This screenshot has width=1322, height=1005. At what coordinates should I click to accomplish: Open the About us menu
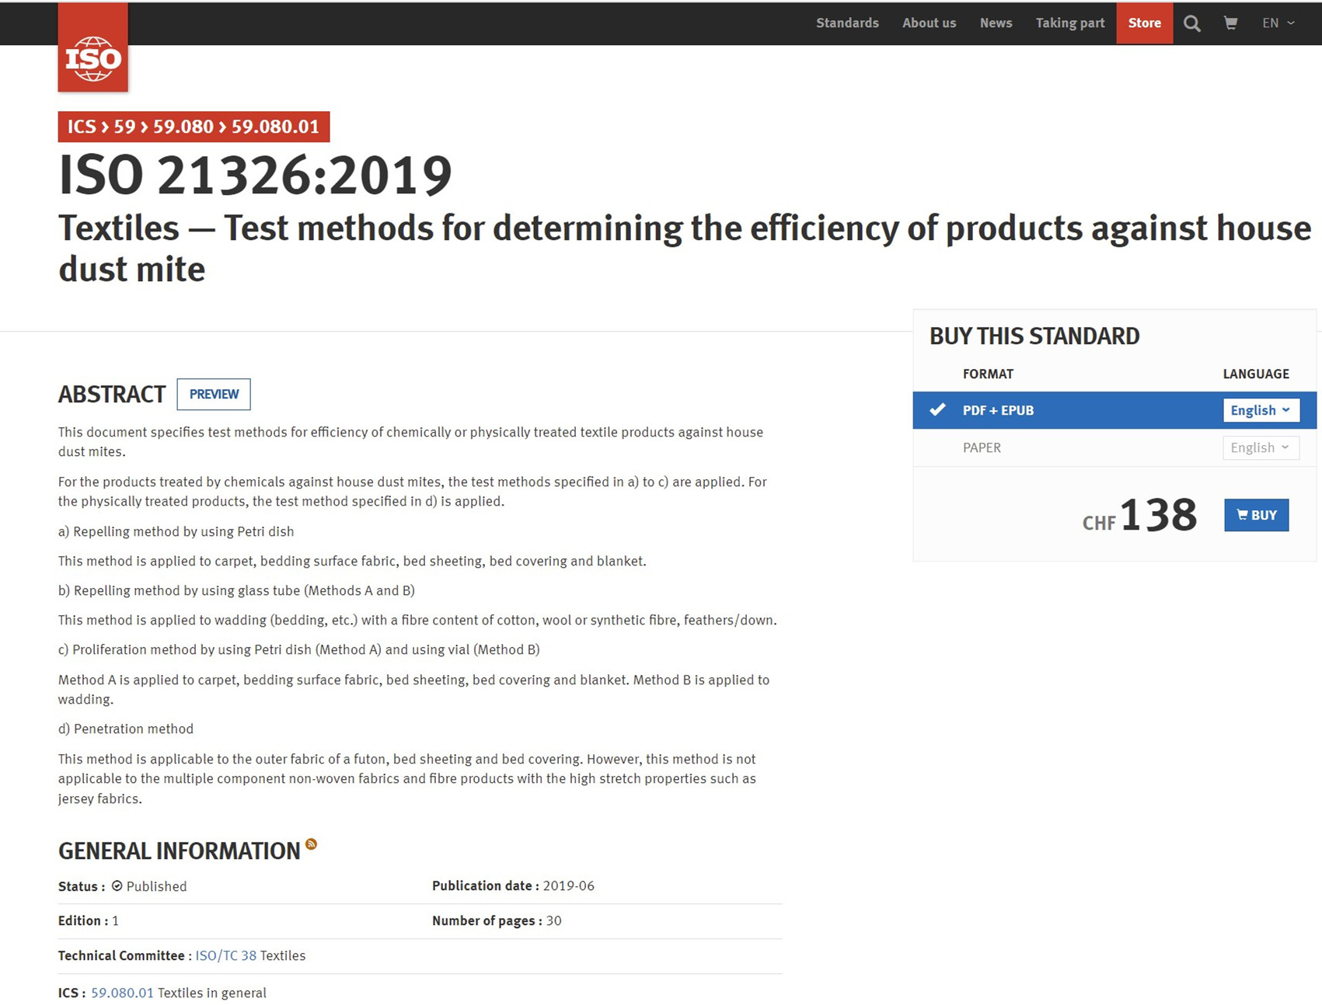[929, 23]
